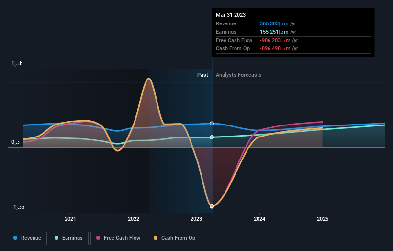This screenshot has width=393, height=251.
Task: Toggle the Earnings legend series
Action: click(x=68, y=238)
